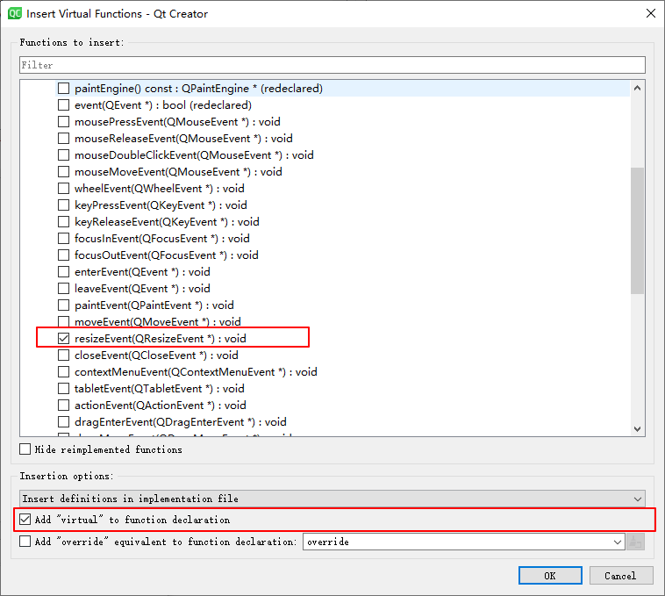Check keyReleaseEvent checkbox

(x=64, y=222)
